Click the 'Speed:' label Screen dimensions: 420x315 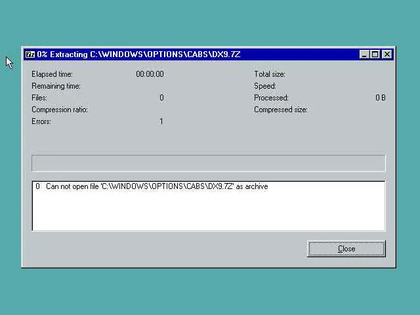pyautogui.click(x=265, y=86)
